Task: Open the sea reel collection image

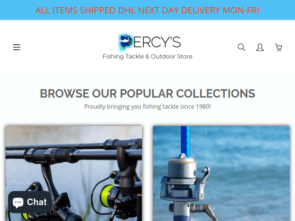Action: 221,174
